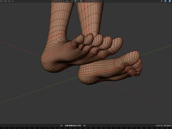Image resolution: width=172 pixels, height=129 pixels.
Task: Jump to the last frame
Action: tap(76, 125)
